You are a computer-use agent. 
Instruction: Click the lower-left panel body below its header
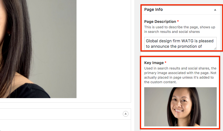[x=63, y=125]
